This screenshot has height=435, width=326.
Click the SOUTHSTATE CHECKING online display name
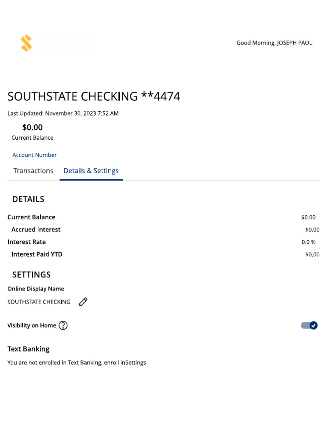(39, 302)
